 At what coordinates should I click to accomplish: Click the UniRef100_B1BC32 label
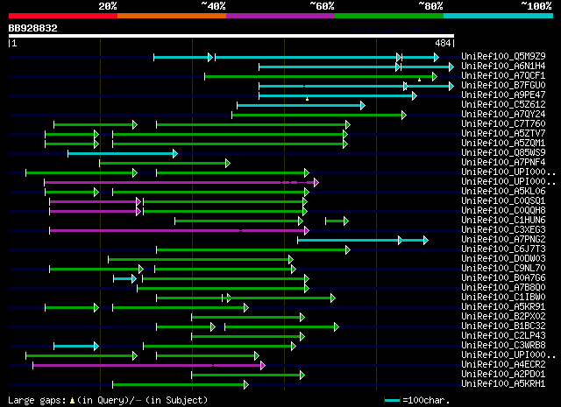point(503,326)
